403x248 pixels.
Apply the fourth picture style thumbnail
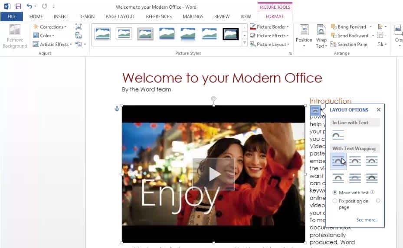[x=167, y=34]
